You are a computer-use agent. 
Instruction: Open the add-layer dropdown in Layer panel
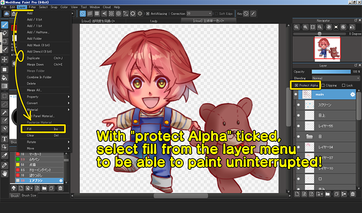click(320, 194)
